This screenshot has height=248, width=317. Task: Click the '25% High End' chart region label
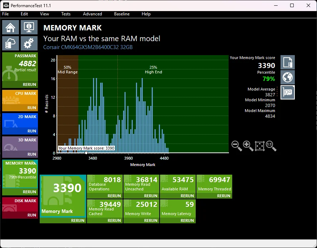click(153, 70)
